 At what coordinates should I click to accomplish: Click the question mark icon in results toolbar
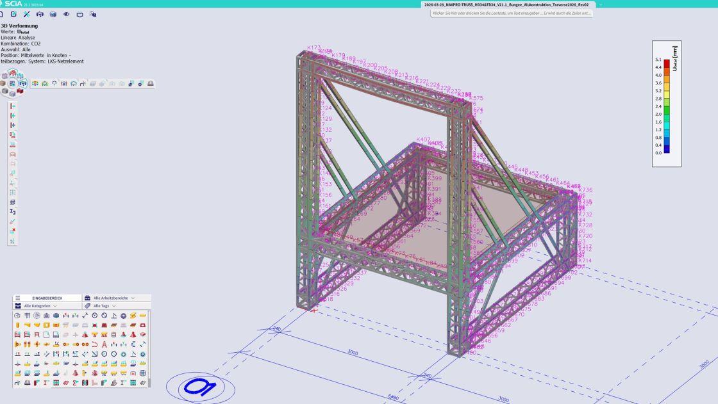tap(54, 83)
